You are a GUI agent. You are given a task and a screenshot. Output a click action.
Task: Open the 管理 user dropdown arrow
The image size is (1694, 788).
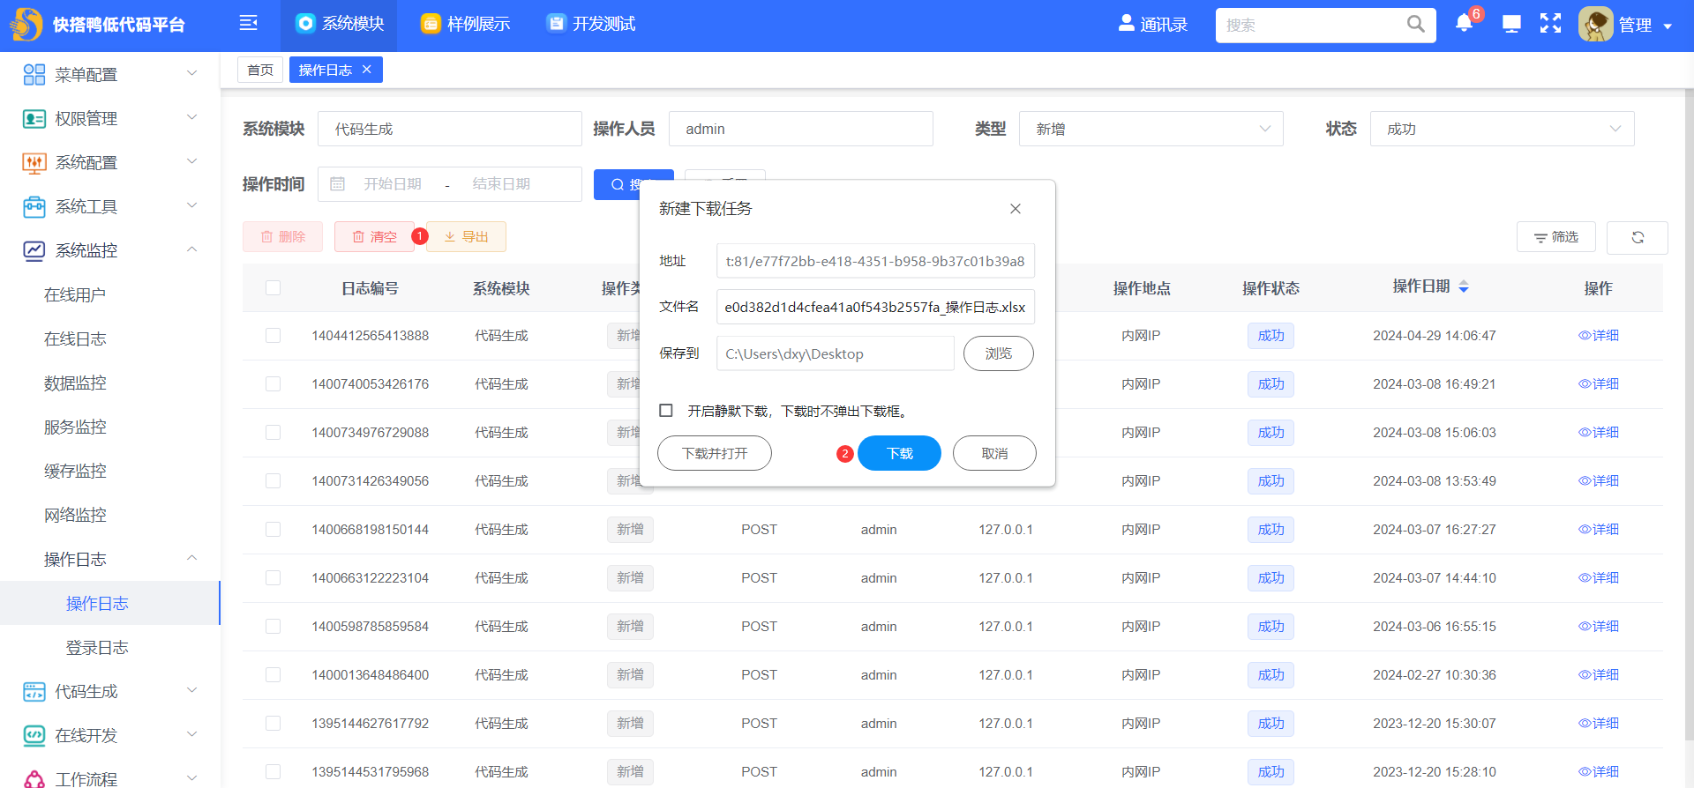pos(1668,26)
